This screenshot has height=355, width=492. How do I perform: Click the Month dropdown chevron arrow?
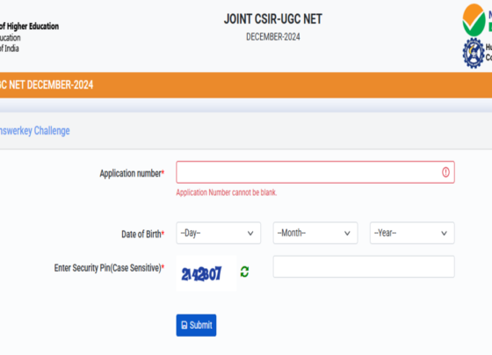pos(347,233)
